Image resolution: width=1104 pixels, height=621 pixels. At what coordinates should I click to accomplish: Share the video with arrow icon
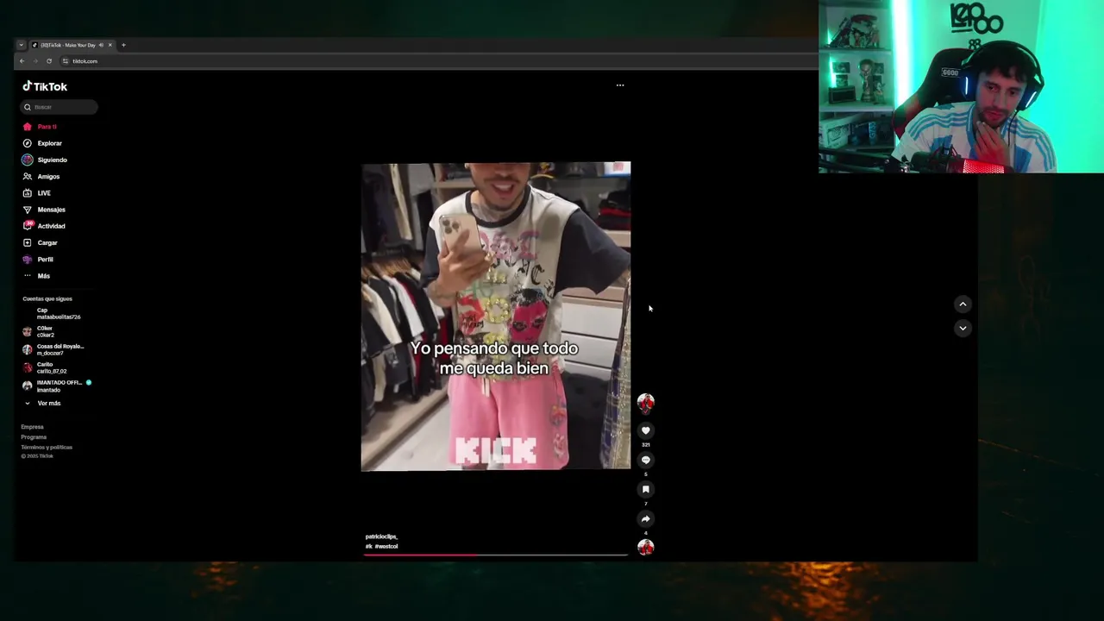tap(645, 518)
